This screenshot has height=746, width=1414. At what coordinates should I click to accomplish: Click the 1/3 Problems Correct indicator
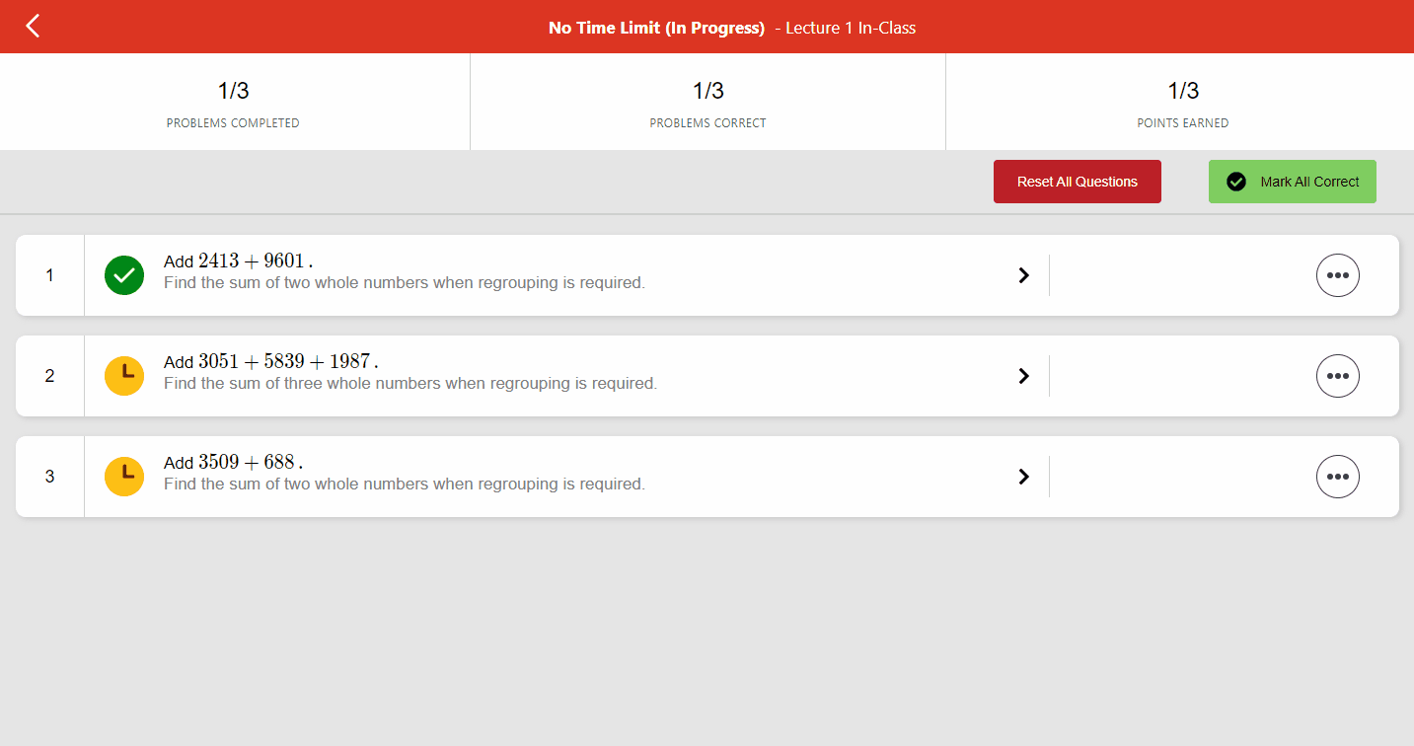click(x=707, y=102)
